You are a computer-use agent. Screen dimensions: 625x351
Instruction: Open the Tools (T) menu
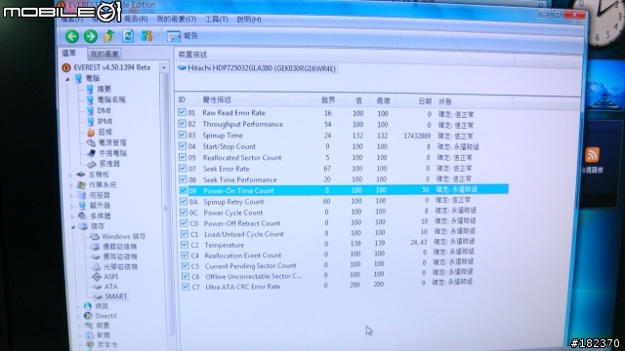click(x=217, y=19)
